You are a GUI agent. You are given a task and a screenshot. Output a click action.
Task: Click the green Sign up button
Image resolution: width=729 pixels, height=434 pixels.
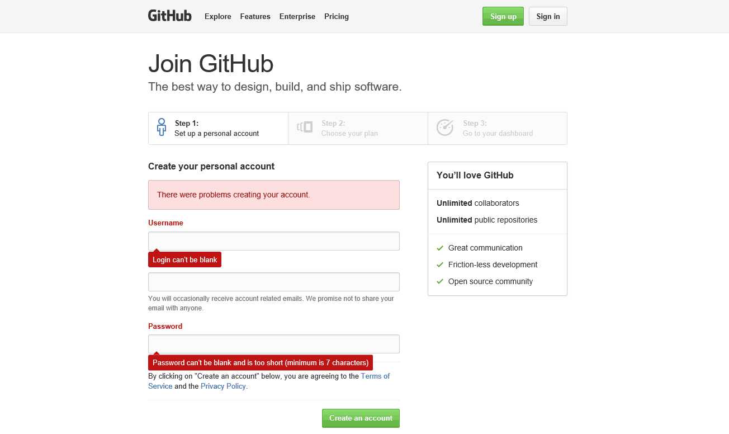click(503, 16)
